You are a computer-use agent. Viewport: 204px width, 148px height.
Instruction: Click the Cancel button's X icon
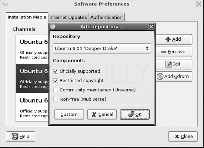click(94, 114)
